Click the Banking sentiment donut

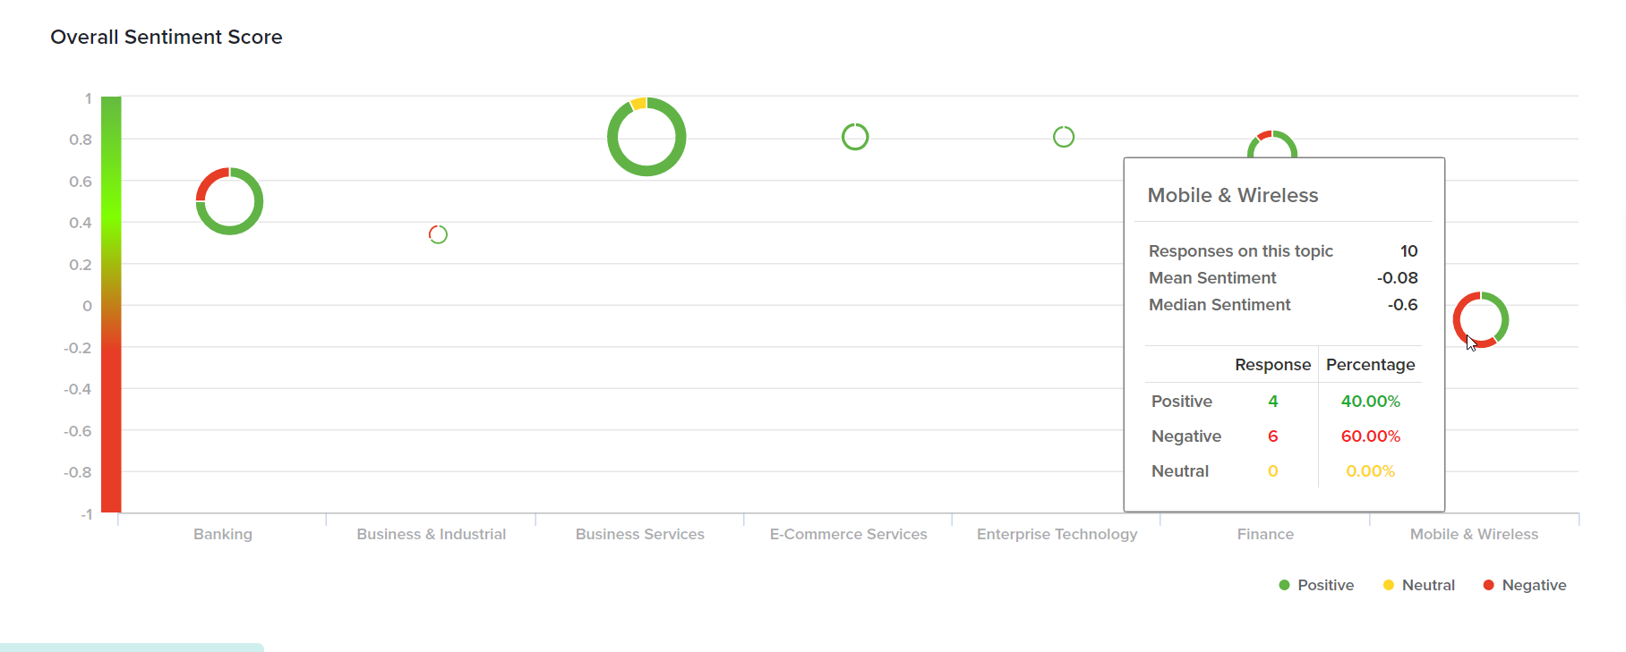pos(229,201)
